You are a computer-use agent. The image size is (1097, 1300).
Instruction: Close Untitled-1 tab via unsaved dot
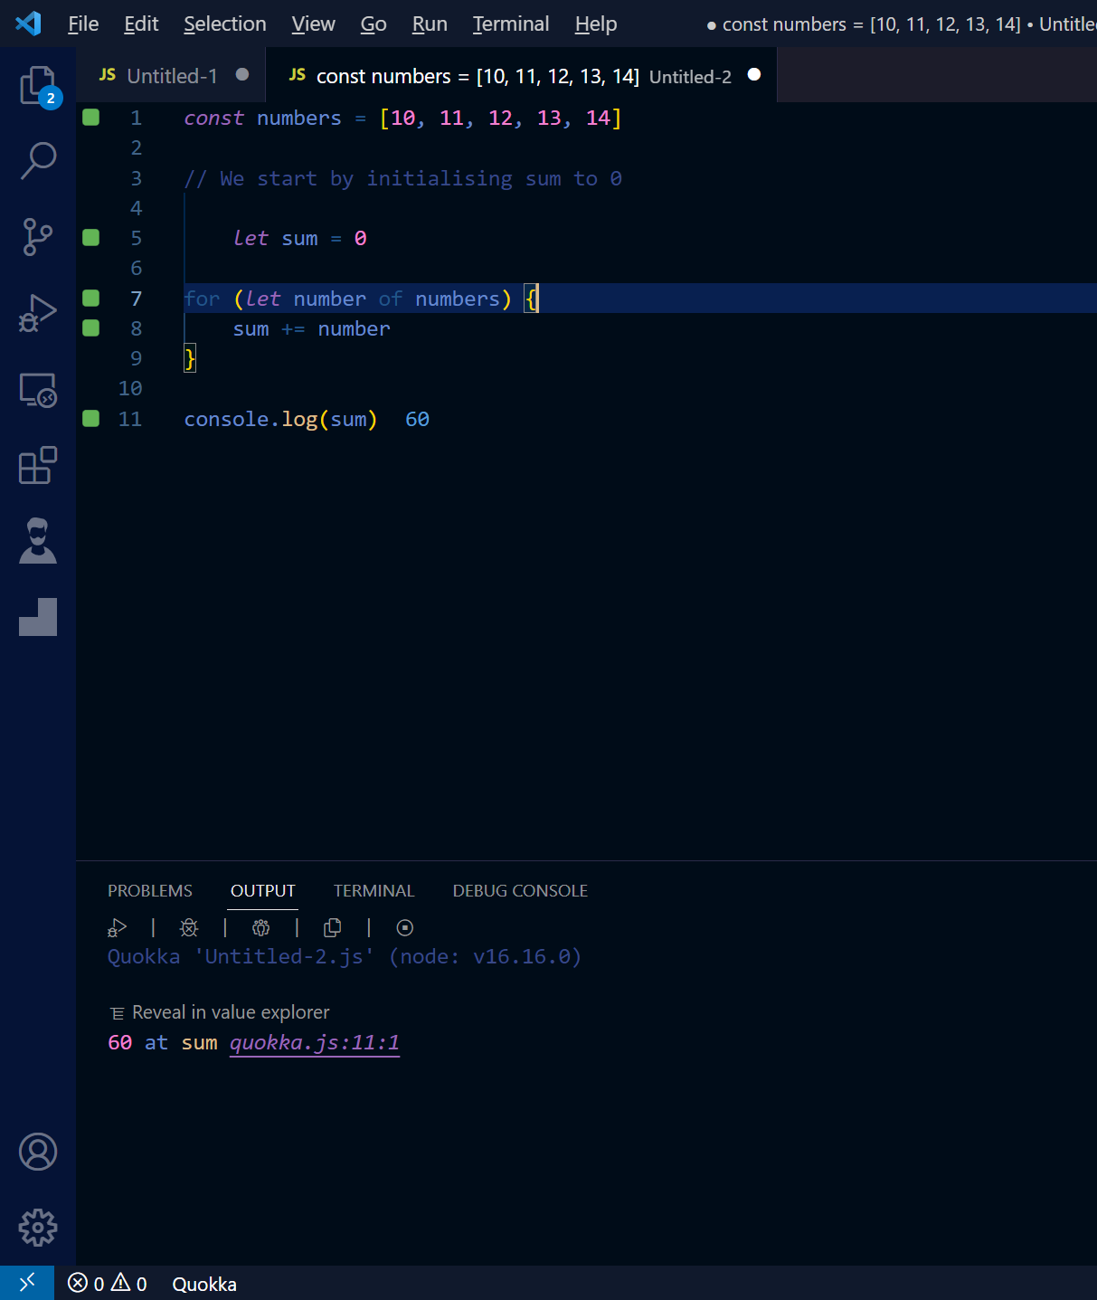coord(242,75)
